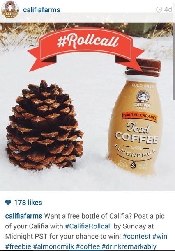This screenshot has height=251, width=175.
Task: Tap the pinecone in the photo
Action: (44, 125)
